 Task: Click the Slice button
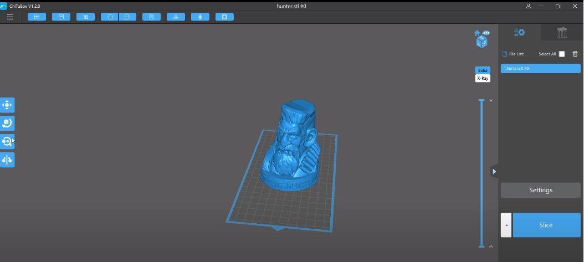tap(546, 225)
